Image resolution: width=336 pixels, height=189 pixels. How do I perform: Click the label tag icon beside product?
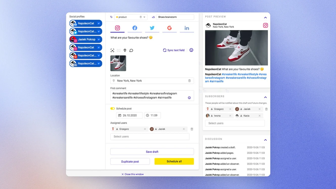pos(111,17)
